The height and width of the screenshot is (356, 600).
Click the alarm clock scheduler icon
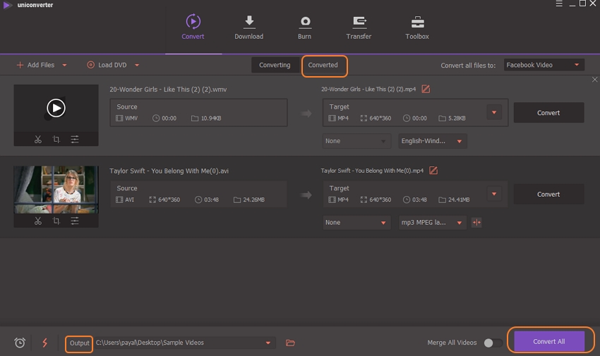(x=20, y=343)
